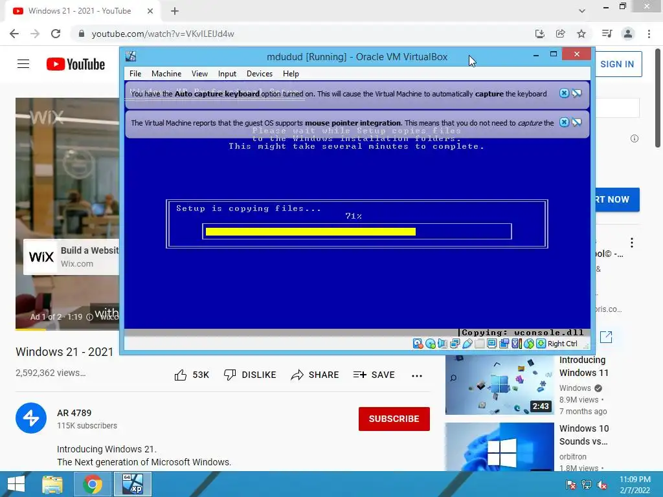
Task: Click the DISLIKE button
Action: tap(250, 375)
